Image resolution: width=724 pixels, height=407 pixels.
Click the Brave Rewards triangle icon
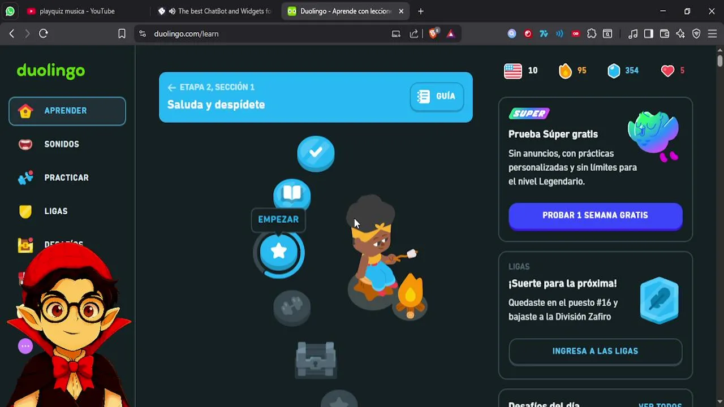click(x=451, y=34)
